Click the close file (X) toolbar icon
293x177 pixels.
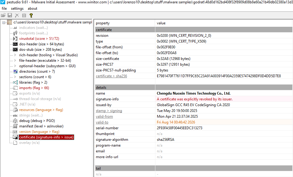[x=17, y=15]
